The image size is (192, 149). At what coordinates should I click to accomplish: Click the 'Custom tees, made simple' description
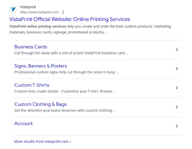65,91
